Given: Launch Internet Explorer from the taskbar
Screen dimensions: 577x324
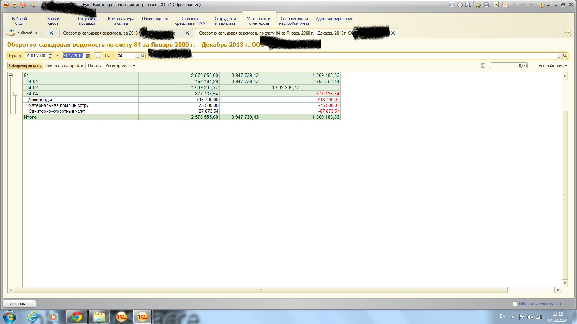Looking at the screenshot, I should click(x=32, y=317).
